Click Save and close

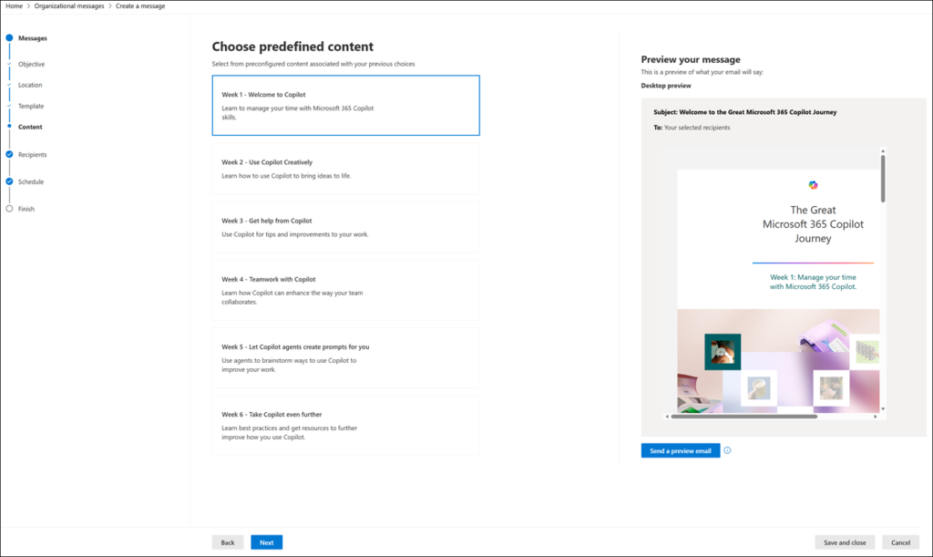click(845, 542)
